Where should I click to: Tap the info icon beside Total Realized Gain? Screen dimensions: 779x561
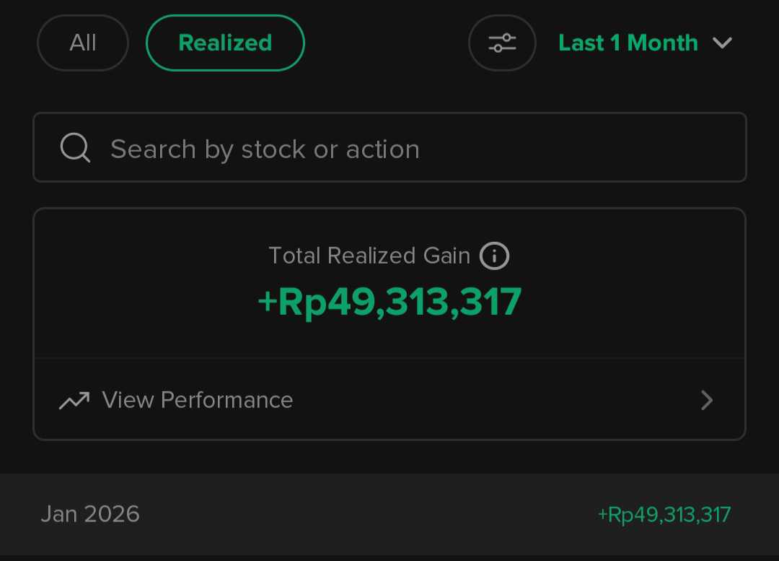point(494,256)
